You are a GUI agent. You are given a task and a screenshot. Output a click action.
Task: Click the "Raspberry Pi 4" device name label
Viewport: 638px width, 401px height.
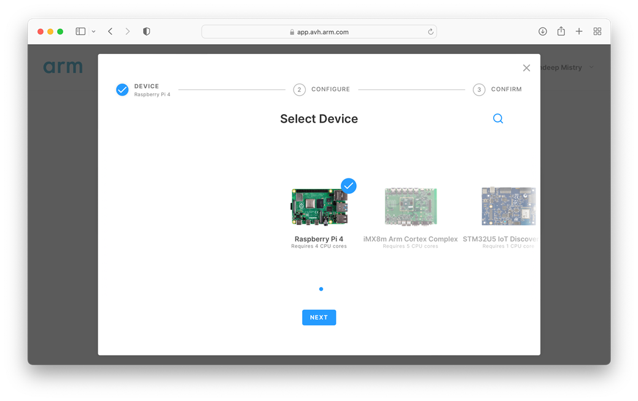click(319, 239)
